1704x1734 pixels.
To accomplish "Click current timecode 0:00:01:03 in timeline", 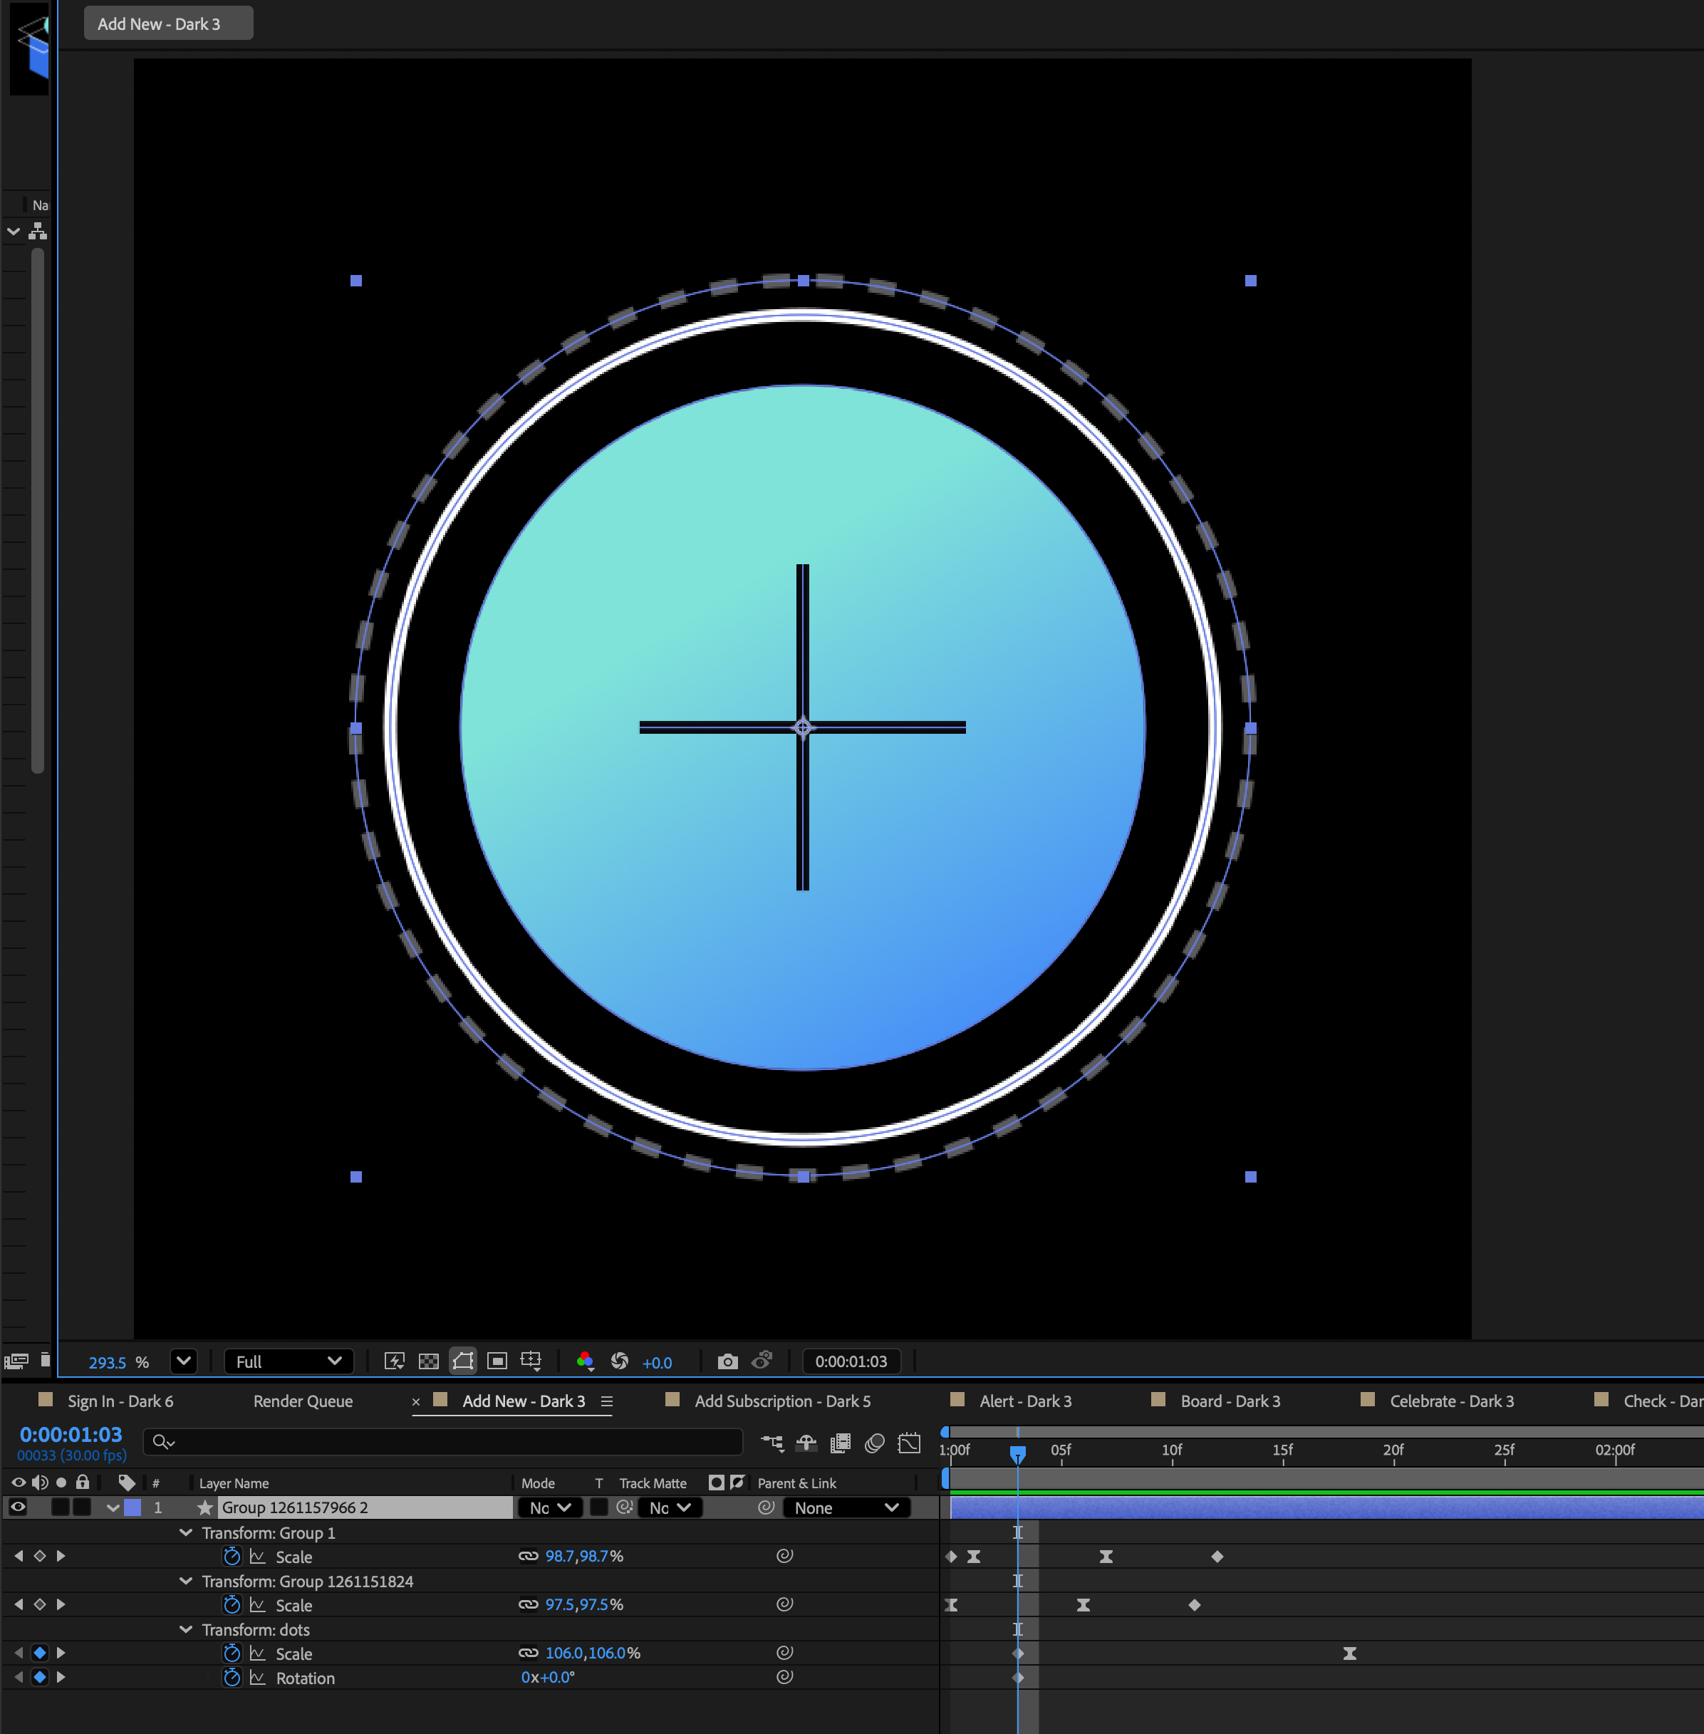I will click(71, 1435).
